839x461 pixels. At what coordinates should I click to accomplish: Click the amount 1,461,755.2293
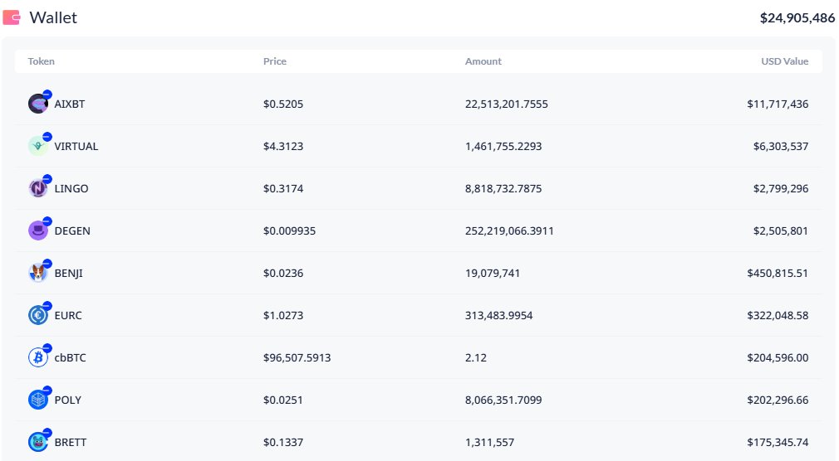(x=503, y=147)
